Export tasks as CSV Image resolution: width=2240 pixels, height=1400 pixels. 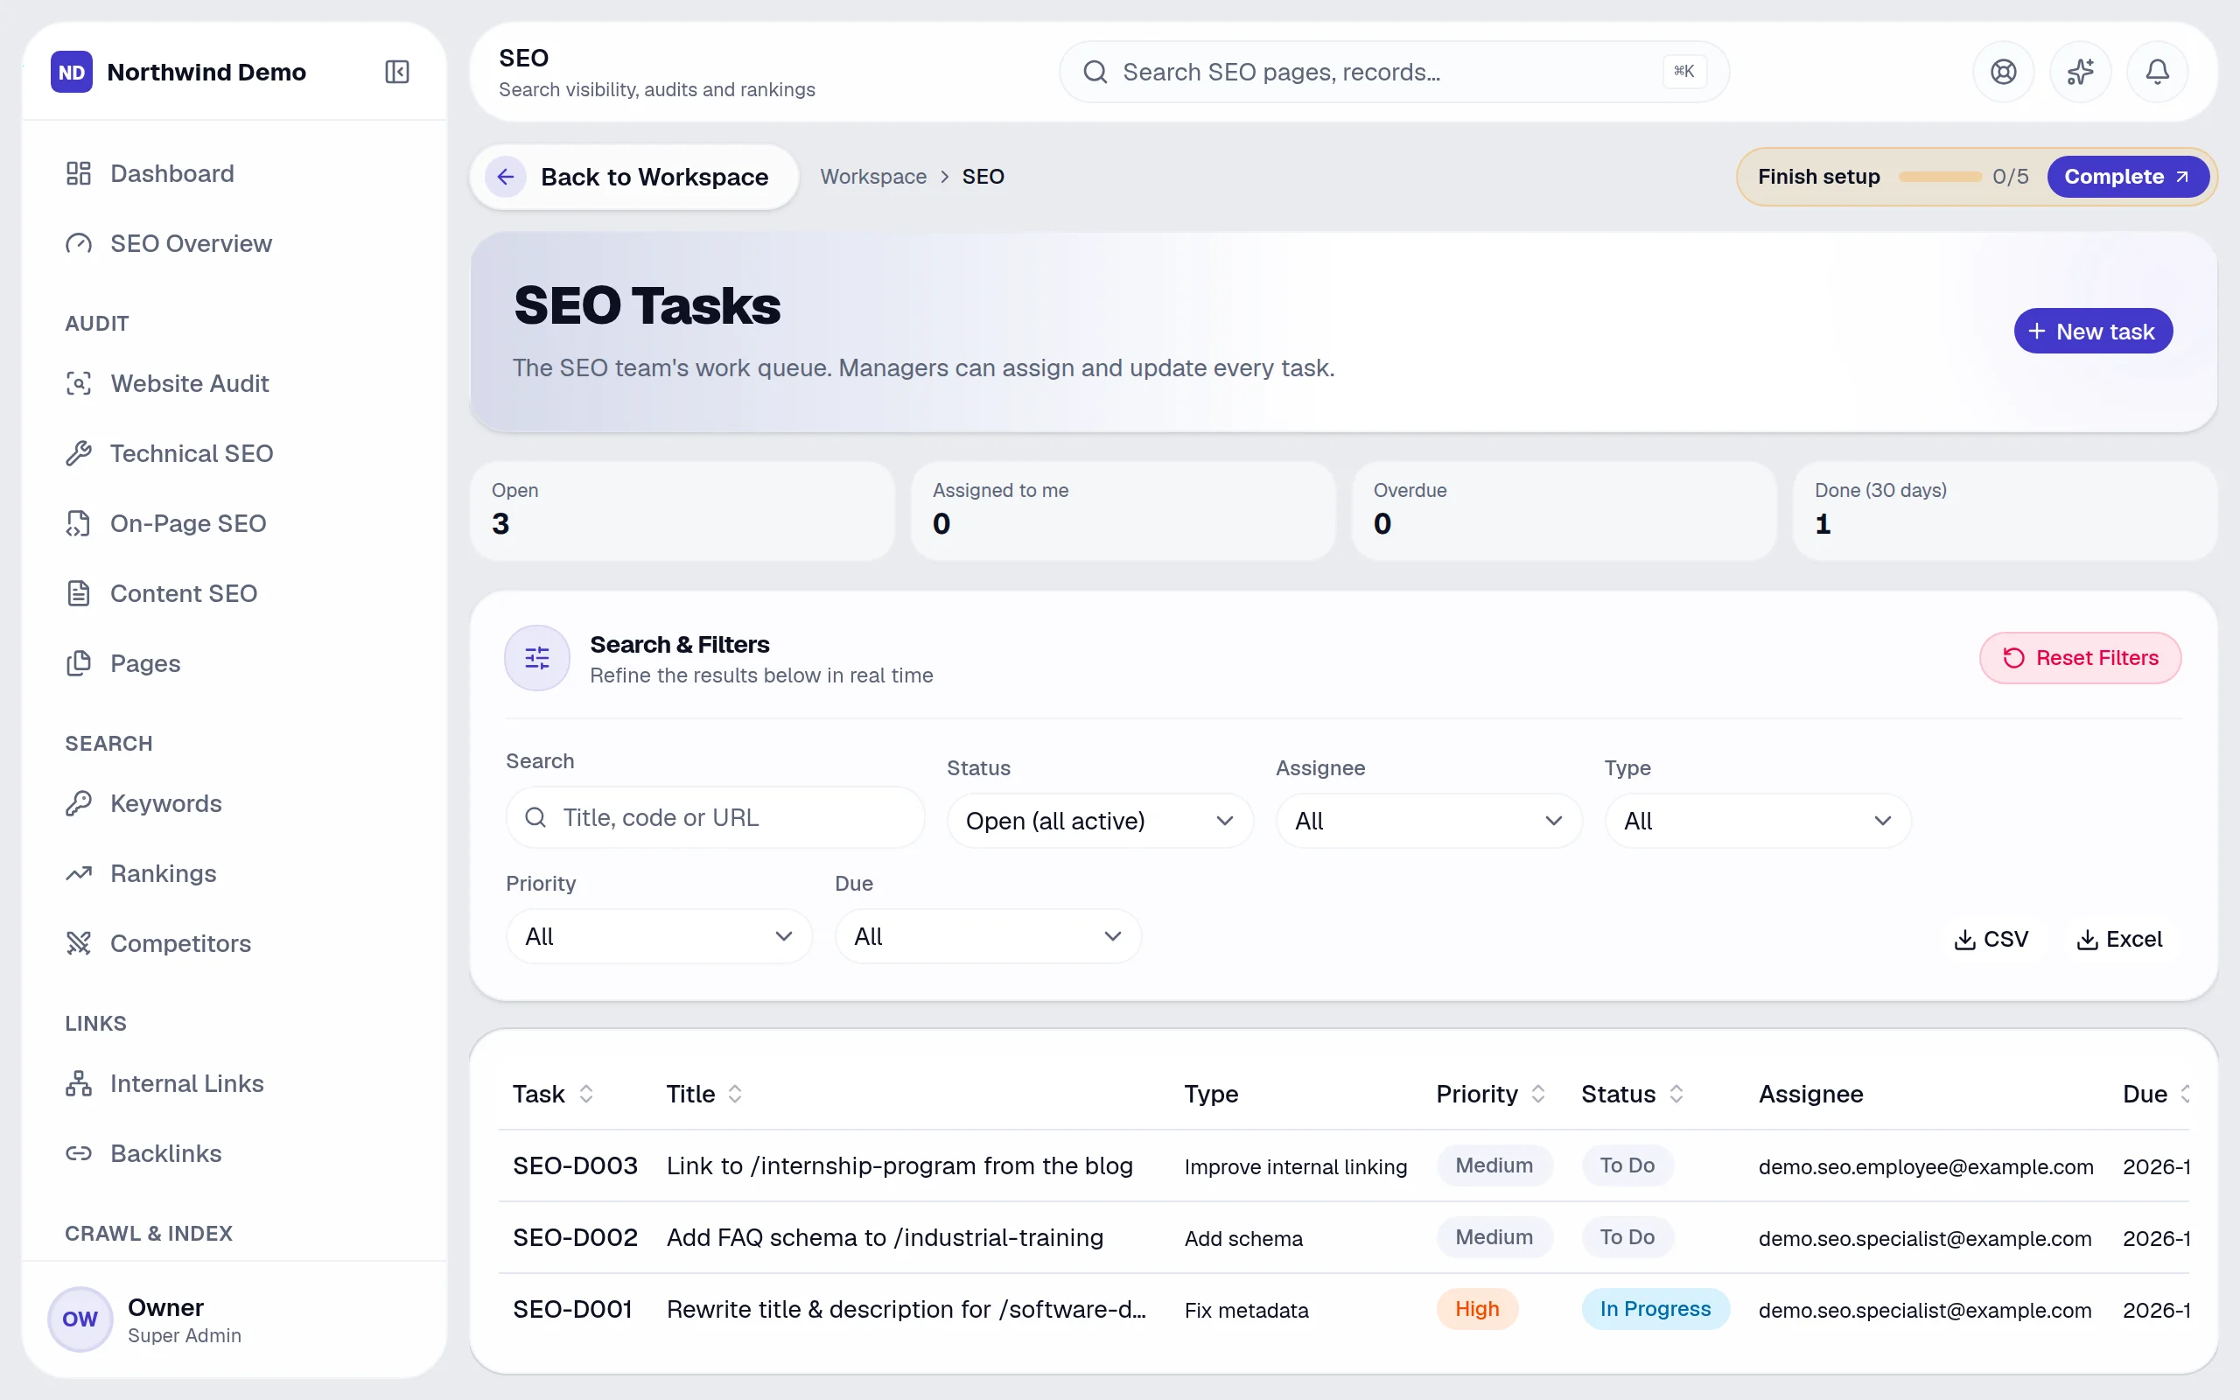tap(1990, 939)
